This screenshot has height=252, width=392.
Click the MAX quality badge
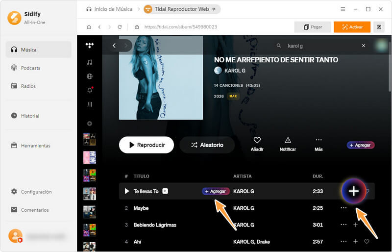tap(233, 96)
